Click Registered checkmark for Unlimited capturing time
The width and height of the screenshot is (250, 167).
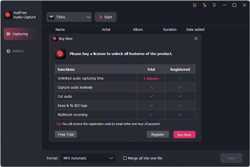coord(180,78)
